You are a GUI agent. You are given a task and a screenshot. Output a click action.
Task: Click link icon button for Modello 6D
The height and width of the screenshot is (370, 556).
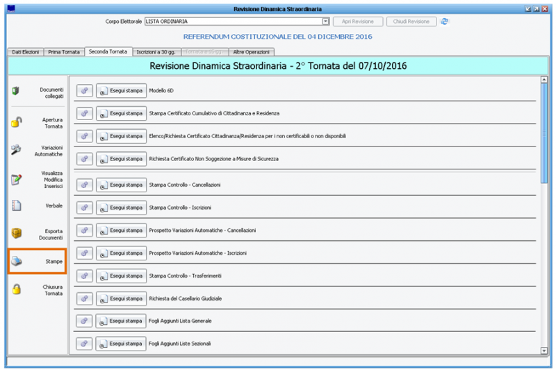pyautogui.click(x=84, y=91)
